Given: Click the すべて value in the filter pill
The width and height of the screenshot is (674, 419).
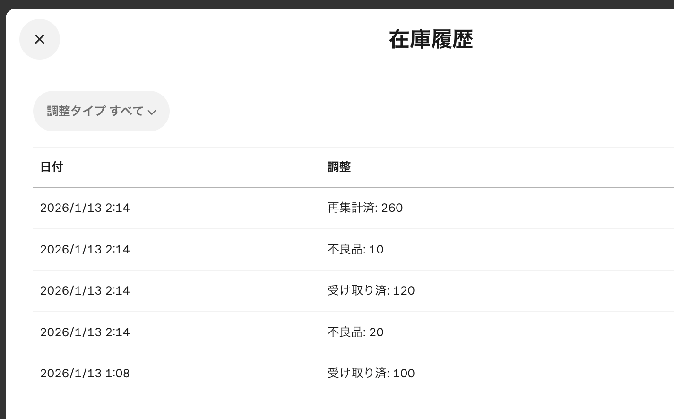Looking at the screenshot, I should (x=127, y=111).
